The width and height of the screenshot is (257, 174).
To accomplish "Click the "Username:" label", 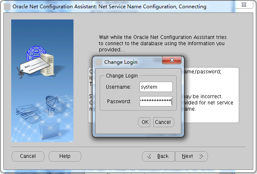I will point(118,87).
